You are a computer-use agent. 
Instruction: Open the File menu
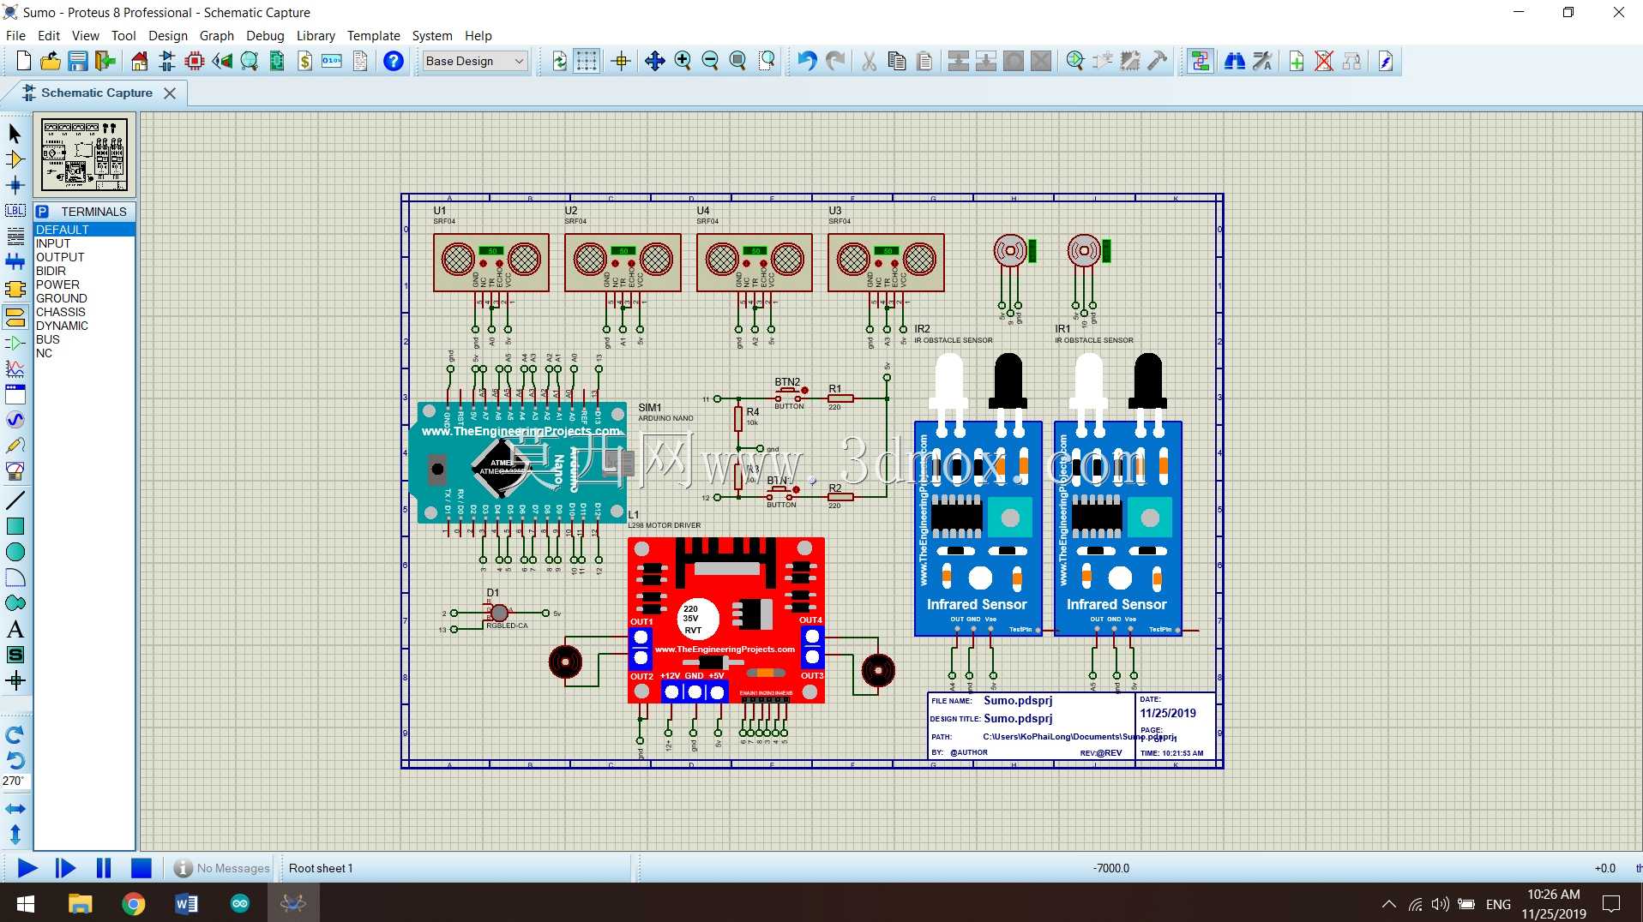coord(15,36)
